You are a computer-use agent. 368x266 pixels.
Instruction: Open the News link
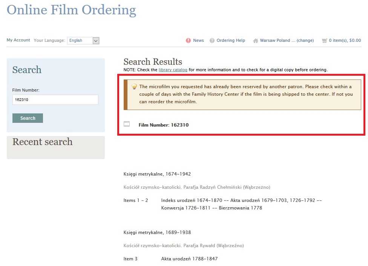(198, 41)
